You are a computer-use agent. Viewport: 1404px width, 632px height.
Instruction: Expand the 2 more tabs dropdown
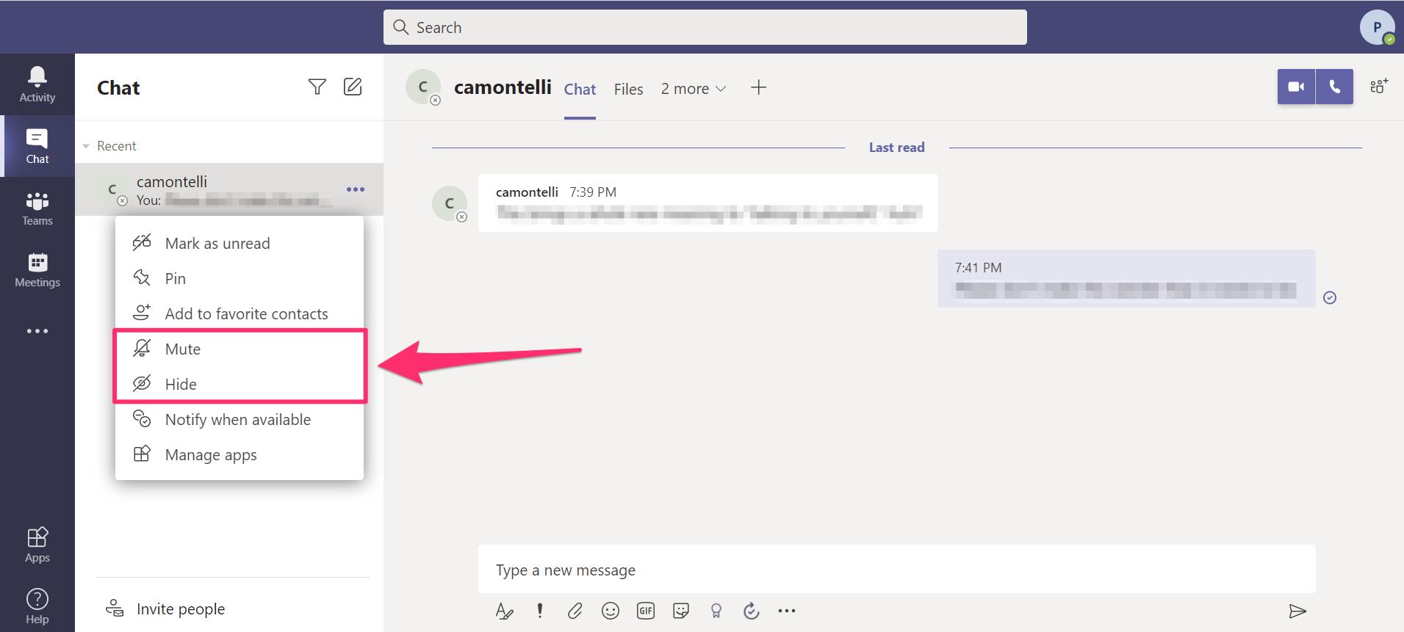(694, 89)
